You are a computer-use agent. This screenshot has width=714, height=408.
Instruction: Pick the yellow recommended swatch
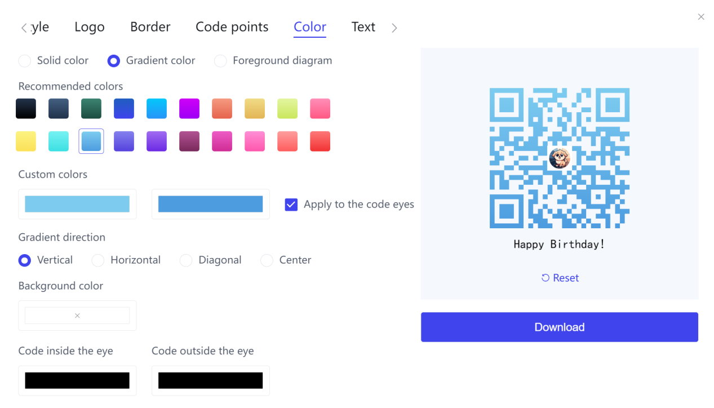click(26, 141)
